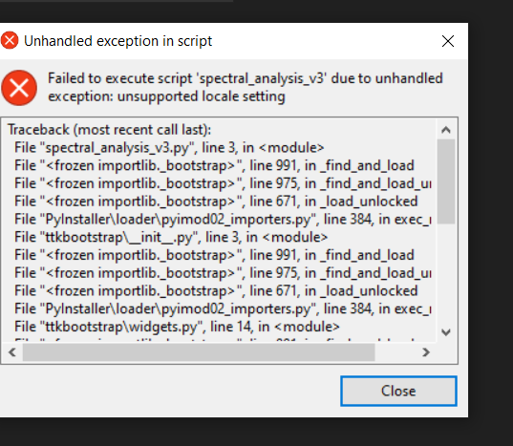
Task: Click the large red error icon beside message
Action: click(x=19, y=88)
